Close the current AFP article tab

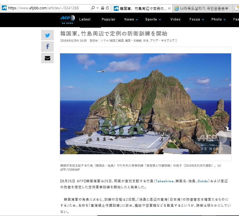pos(170,8)
